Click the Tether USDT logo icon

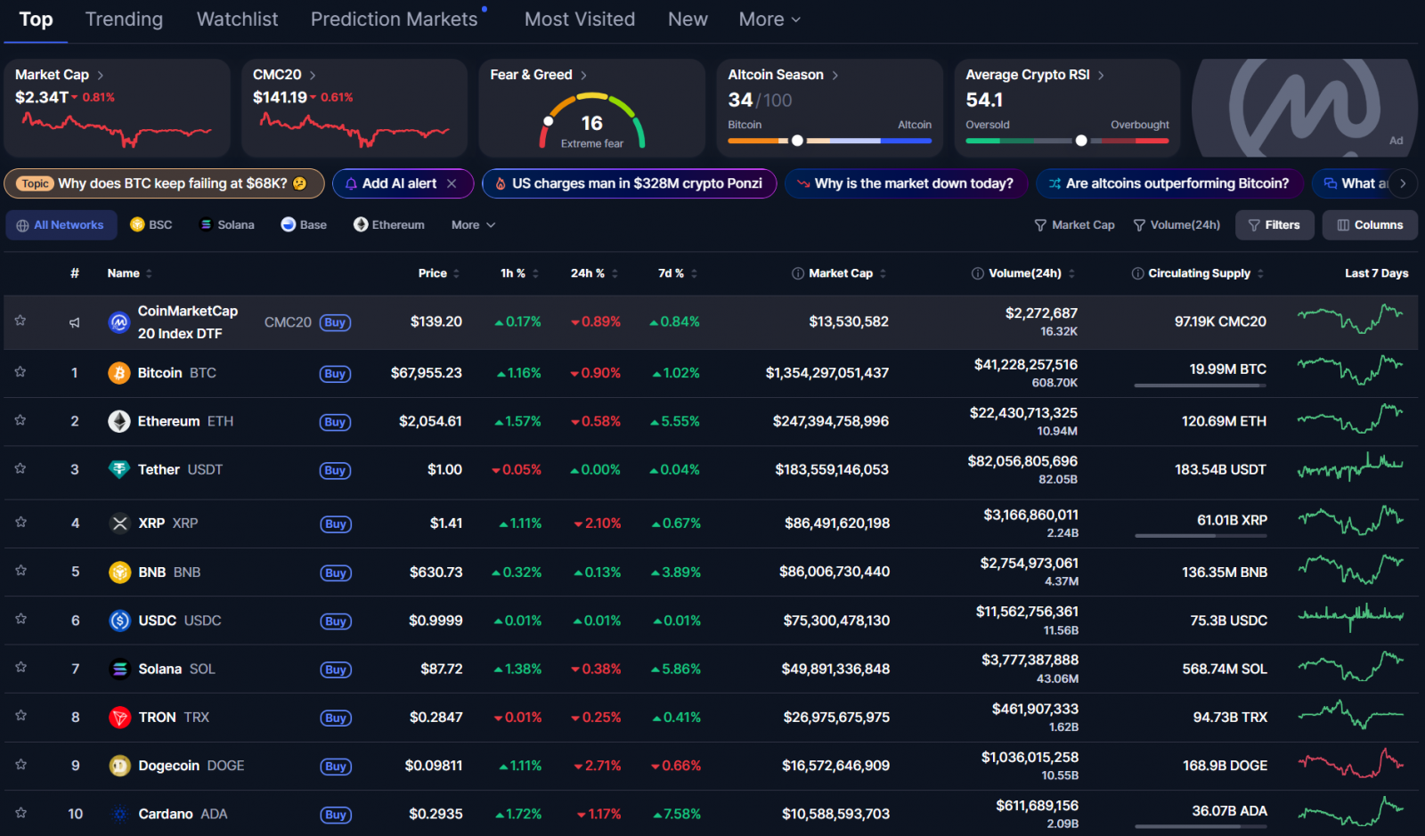(x=118, y=469)
